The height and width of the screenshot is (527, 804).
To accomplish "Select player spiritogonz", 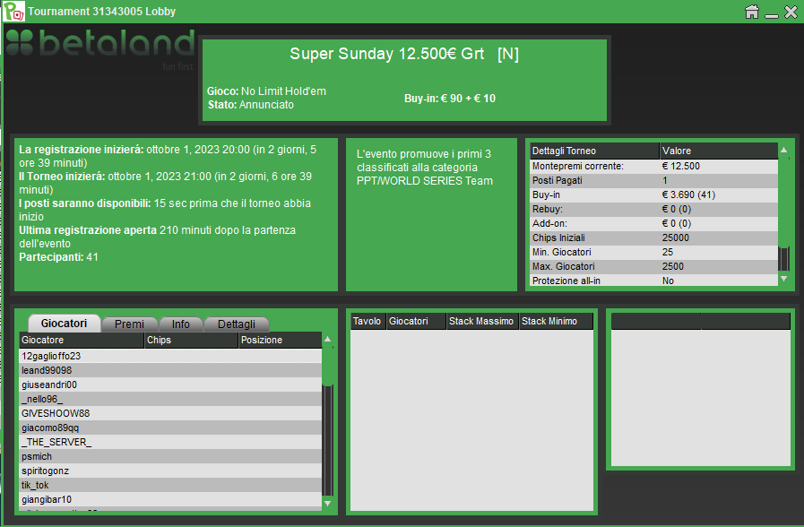I will 170,471.
